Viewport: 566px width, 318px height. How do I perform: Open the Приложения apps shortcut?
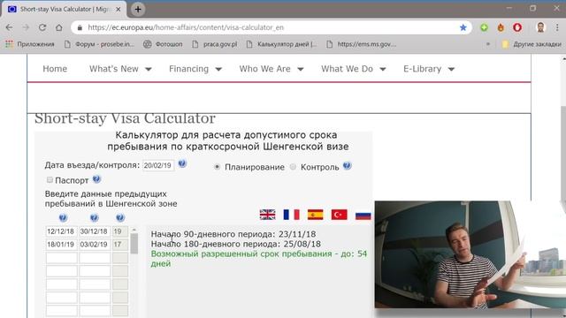coord(30,44)
